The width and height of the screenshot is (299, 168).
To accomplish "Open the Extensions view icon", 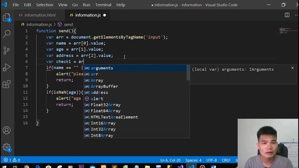I will pyautogui.click(x=7, y=84).
